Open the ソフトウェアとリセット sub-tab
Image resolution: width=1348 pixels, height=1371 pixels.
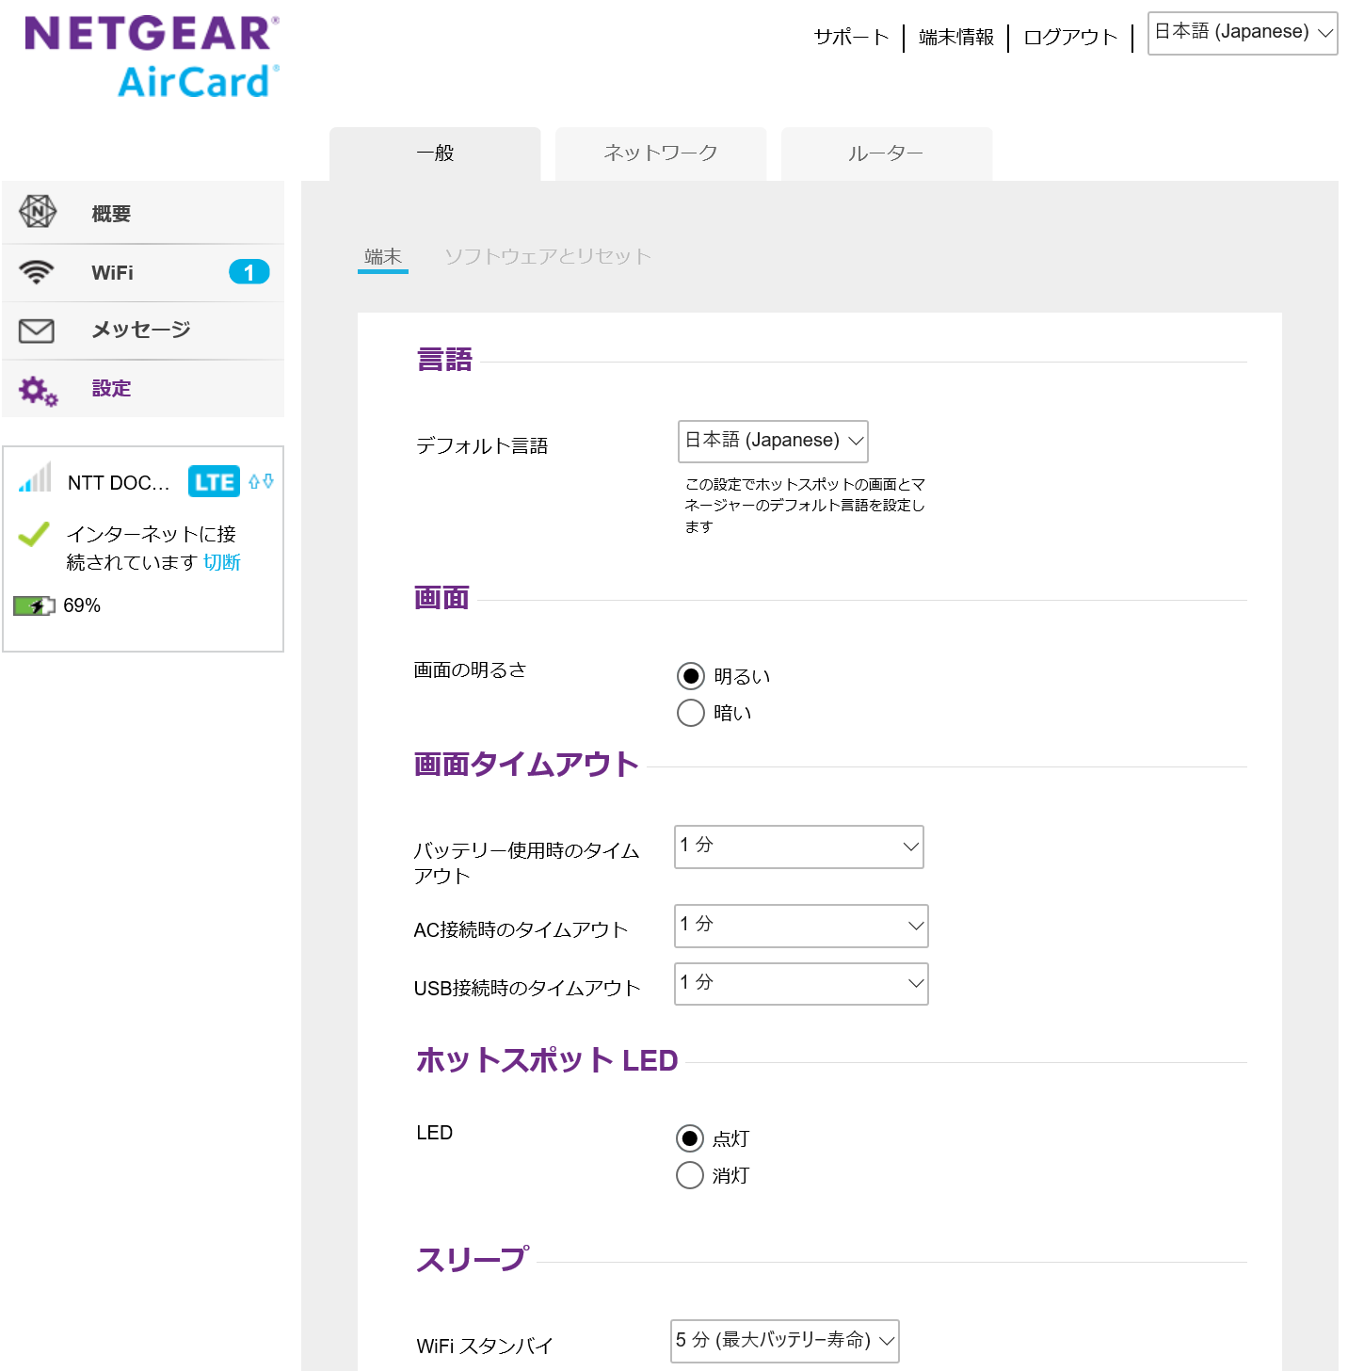click(548, 256)
